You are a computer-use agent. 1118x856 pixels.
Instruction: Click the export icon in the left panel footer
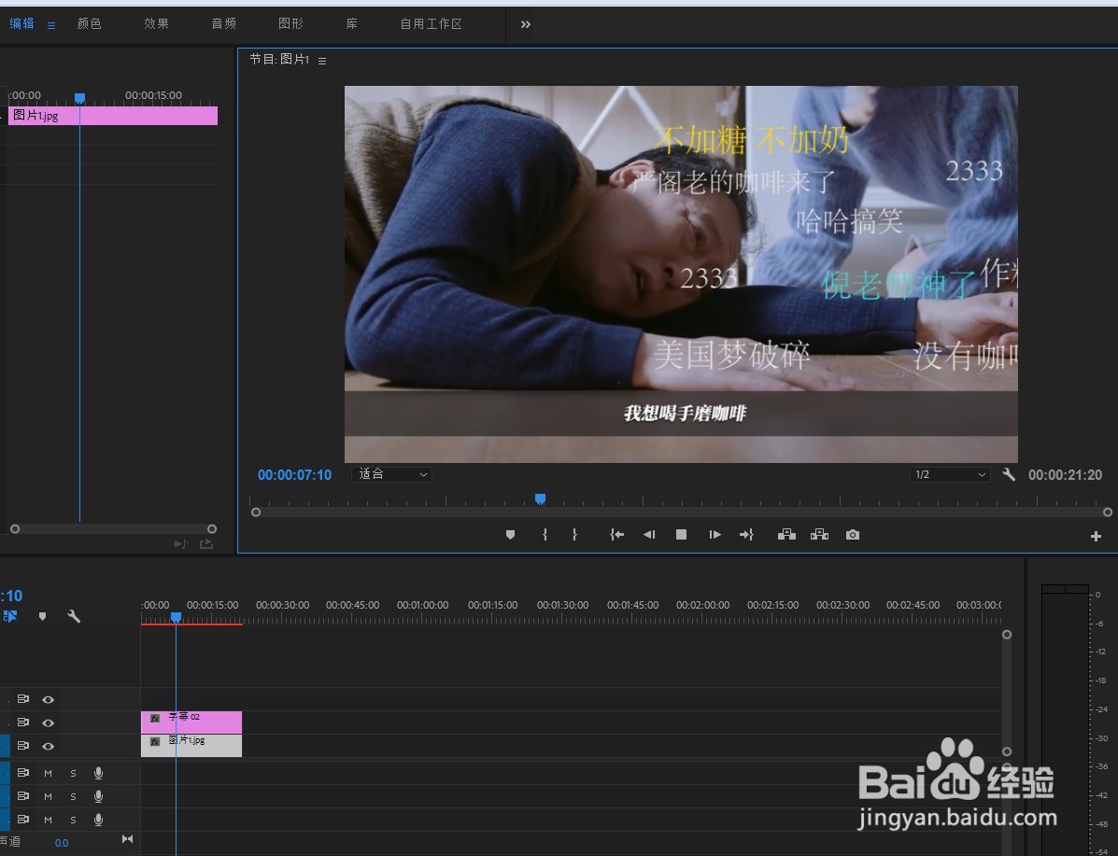point(206,544)
